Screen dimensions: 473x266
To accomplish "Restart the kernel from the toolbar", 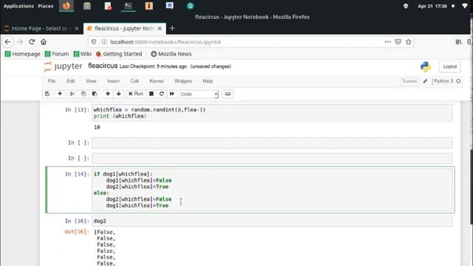I will (161, 94).
